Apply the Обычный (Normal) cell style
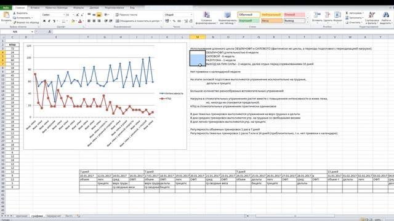The width and height of the screenshot is (394, 221). coord(249,15)
